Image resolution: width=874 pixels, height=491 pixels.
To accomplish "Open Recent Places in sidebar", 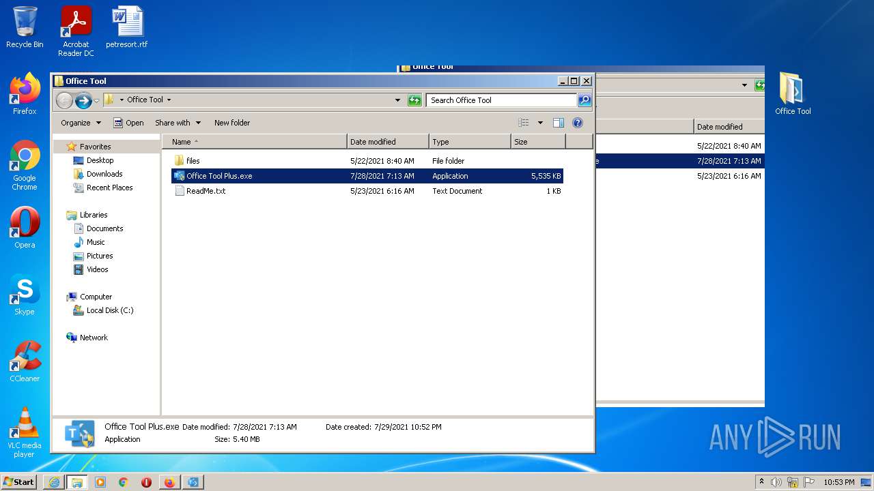I will click(109, 188).
